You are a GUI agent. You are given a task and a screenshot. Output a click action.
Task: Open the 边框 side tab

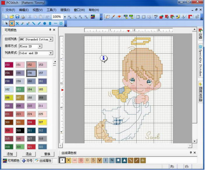[200, 34]
